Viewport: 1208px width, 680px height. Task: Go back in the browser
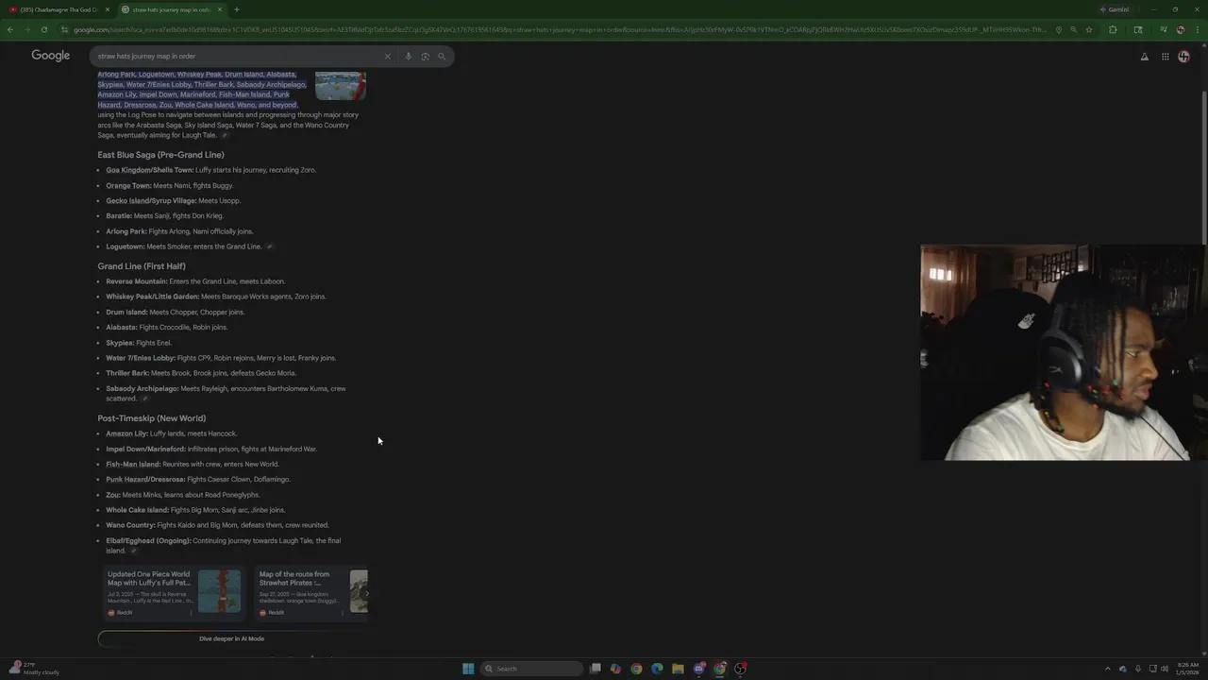[x=9, y=29]
